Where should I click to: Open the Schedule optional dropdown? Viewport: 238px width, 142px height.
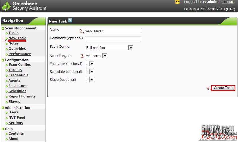click(x=92, y=72)
